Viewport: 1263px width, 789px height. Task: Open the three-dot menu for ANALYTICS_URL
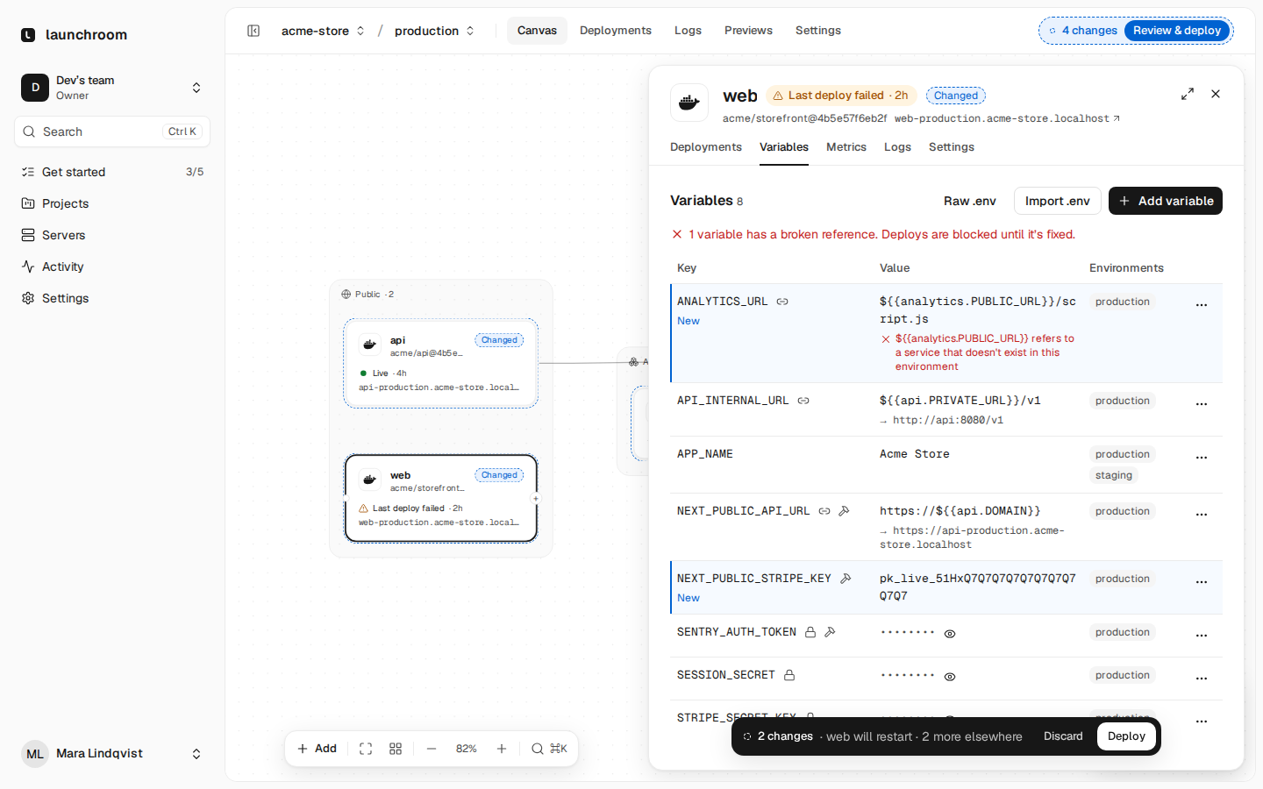coord(1202,304)
